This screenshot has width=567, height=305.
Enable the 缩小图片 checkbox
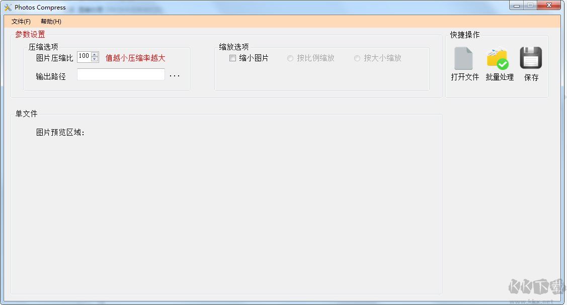point(232,58)
